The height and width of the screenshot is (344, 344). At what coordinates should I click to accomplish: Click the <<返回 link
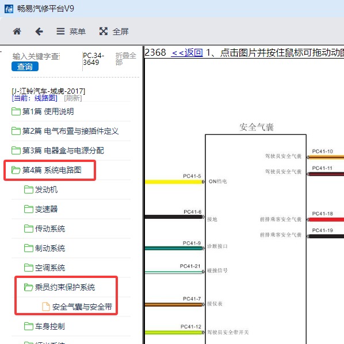(x=187, y=53)
